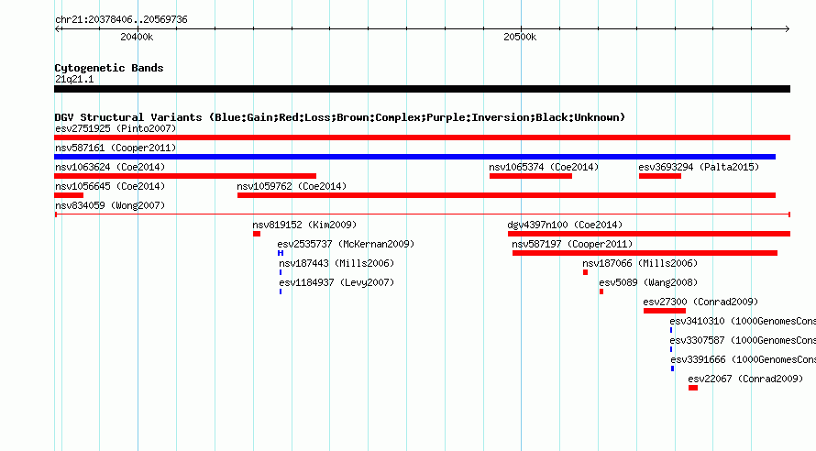816x451 pixels.
Task: Open esv22067 (Conrad2009) label
Action: [745, 379]
